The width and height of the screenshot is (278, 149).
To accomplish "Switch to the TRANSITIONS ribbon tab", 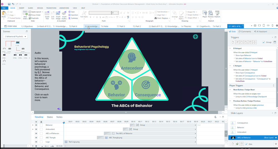I will pyautogui.click(x=51, y=8).
